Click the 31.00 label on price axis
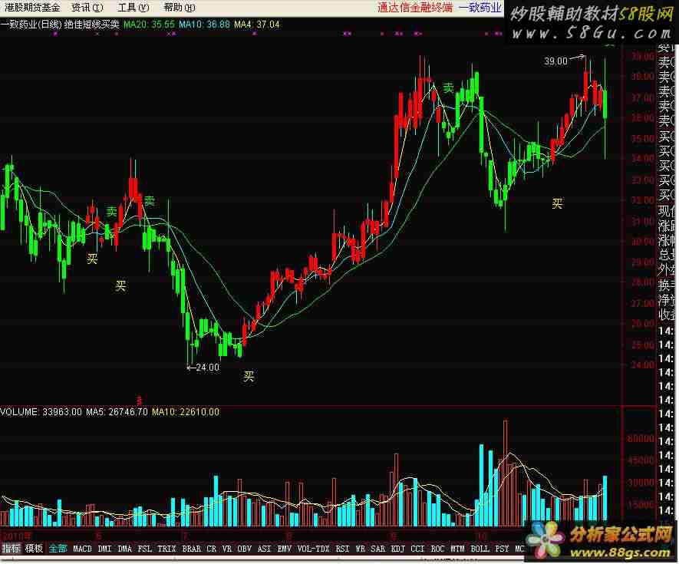Viewport: 679px width, 564px height. tap(643, 221)
